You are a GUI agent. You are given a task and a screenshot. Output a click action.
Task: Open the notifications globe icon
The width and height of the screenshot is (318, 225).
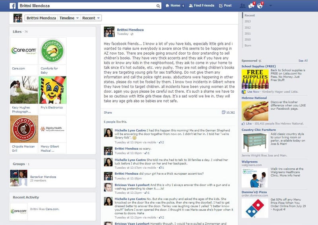tap(260, 6)
